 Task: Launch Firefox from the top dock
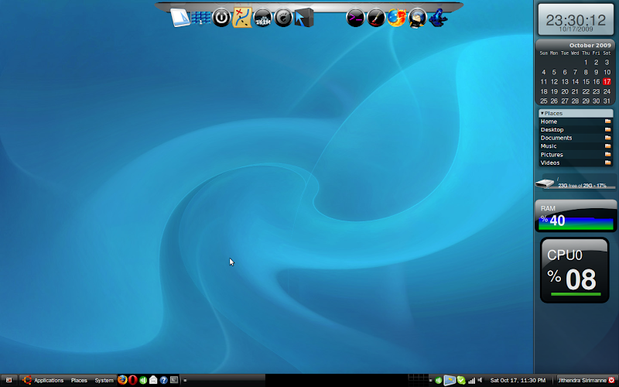[396, 18]
